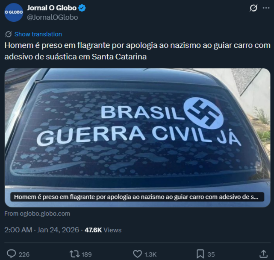Screen dimensions: 274x260
Task: Click the tweet text about Santa Catarina
Action: point(137,51)
